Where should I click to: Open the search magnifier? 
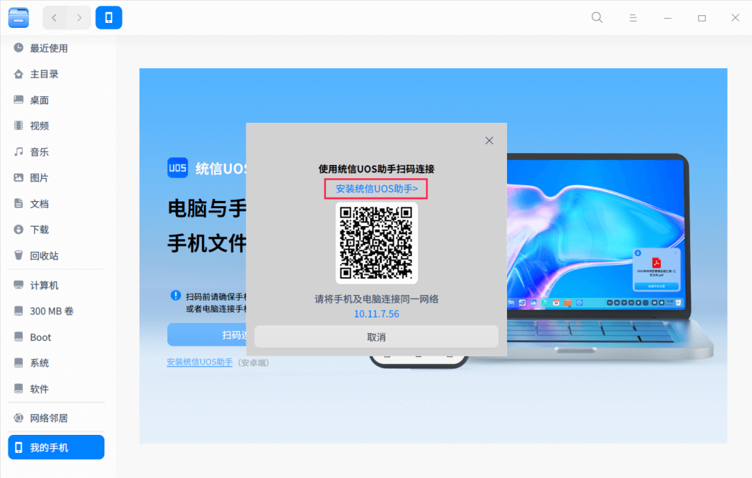[x=597, y=17]
